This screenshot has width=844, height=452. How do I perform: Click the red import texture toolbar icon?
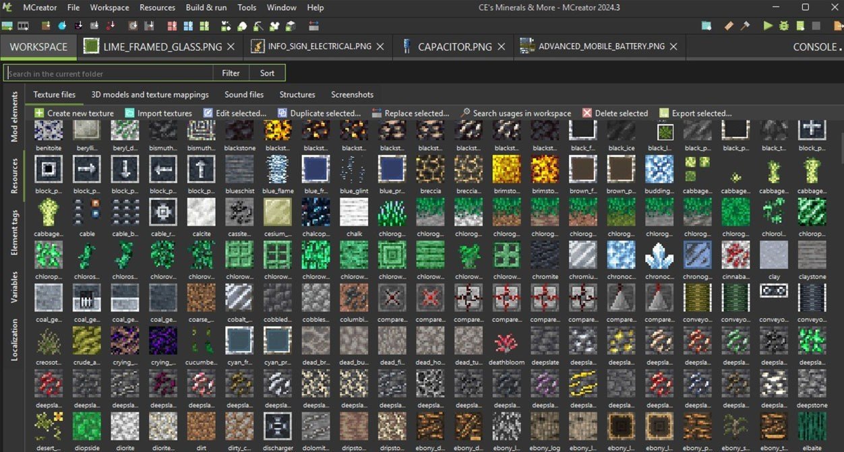point(111,26)
